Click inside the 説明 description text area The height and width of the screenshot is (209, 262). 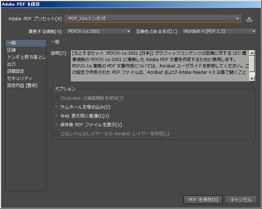click(160, 66)
